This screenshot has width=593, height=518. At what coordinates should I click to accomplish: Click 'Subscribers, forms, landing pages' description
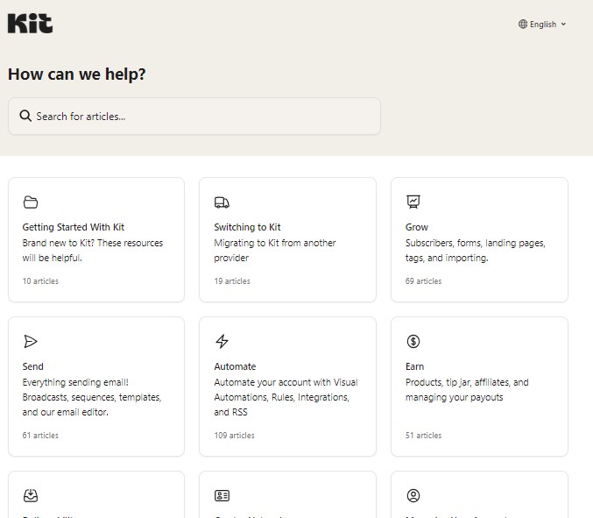476,251
